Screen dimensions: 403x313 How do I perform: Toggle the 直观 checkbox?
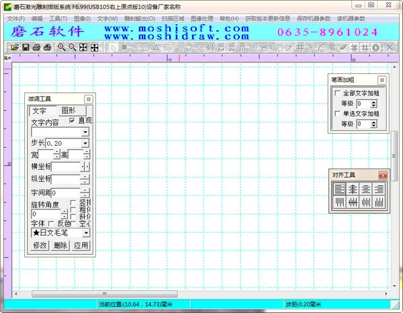tap(73, 121)
